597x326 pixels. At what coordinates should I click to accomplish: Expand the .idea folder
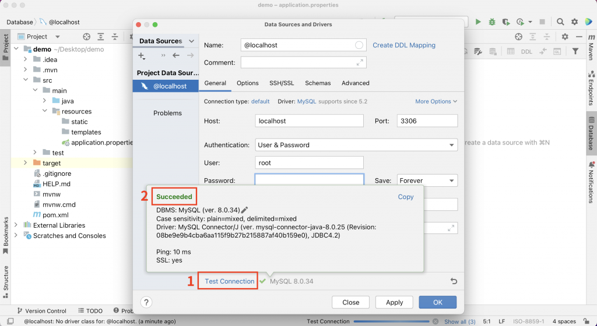(26, 59)
